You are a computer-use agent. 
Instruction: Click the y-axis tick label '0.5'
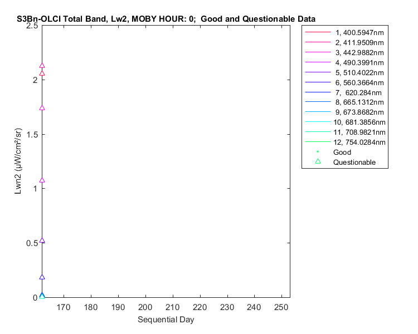(32, 243)
